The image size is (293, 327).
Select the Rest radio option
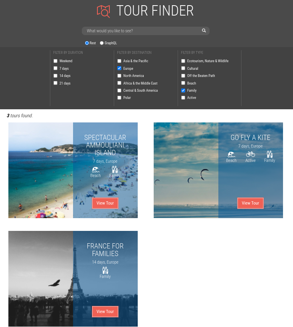tap(87, 43)
